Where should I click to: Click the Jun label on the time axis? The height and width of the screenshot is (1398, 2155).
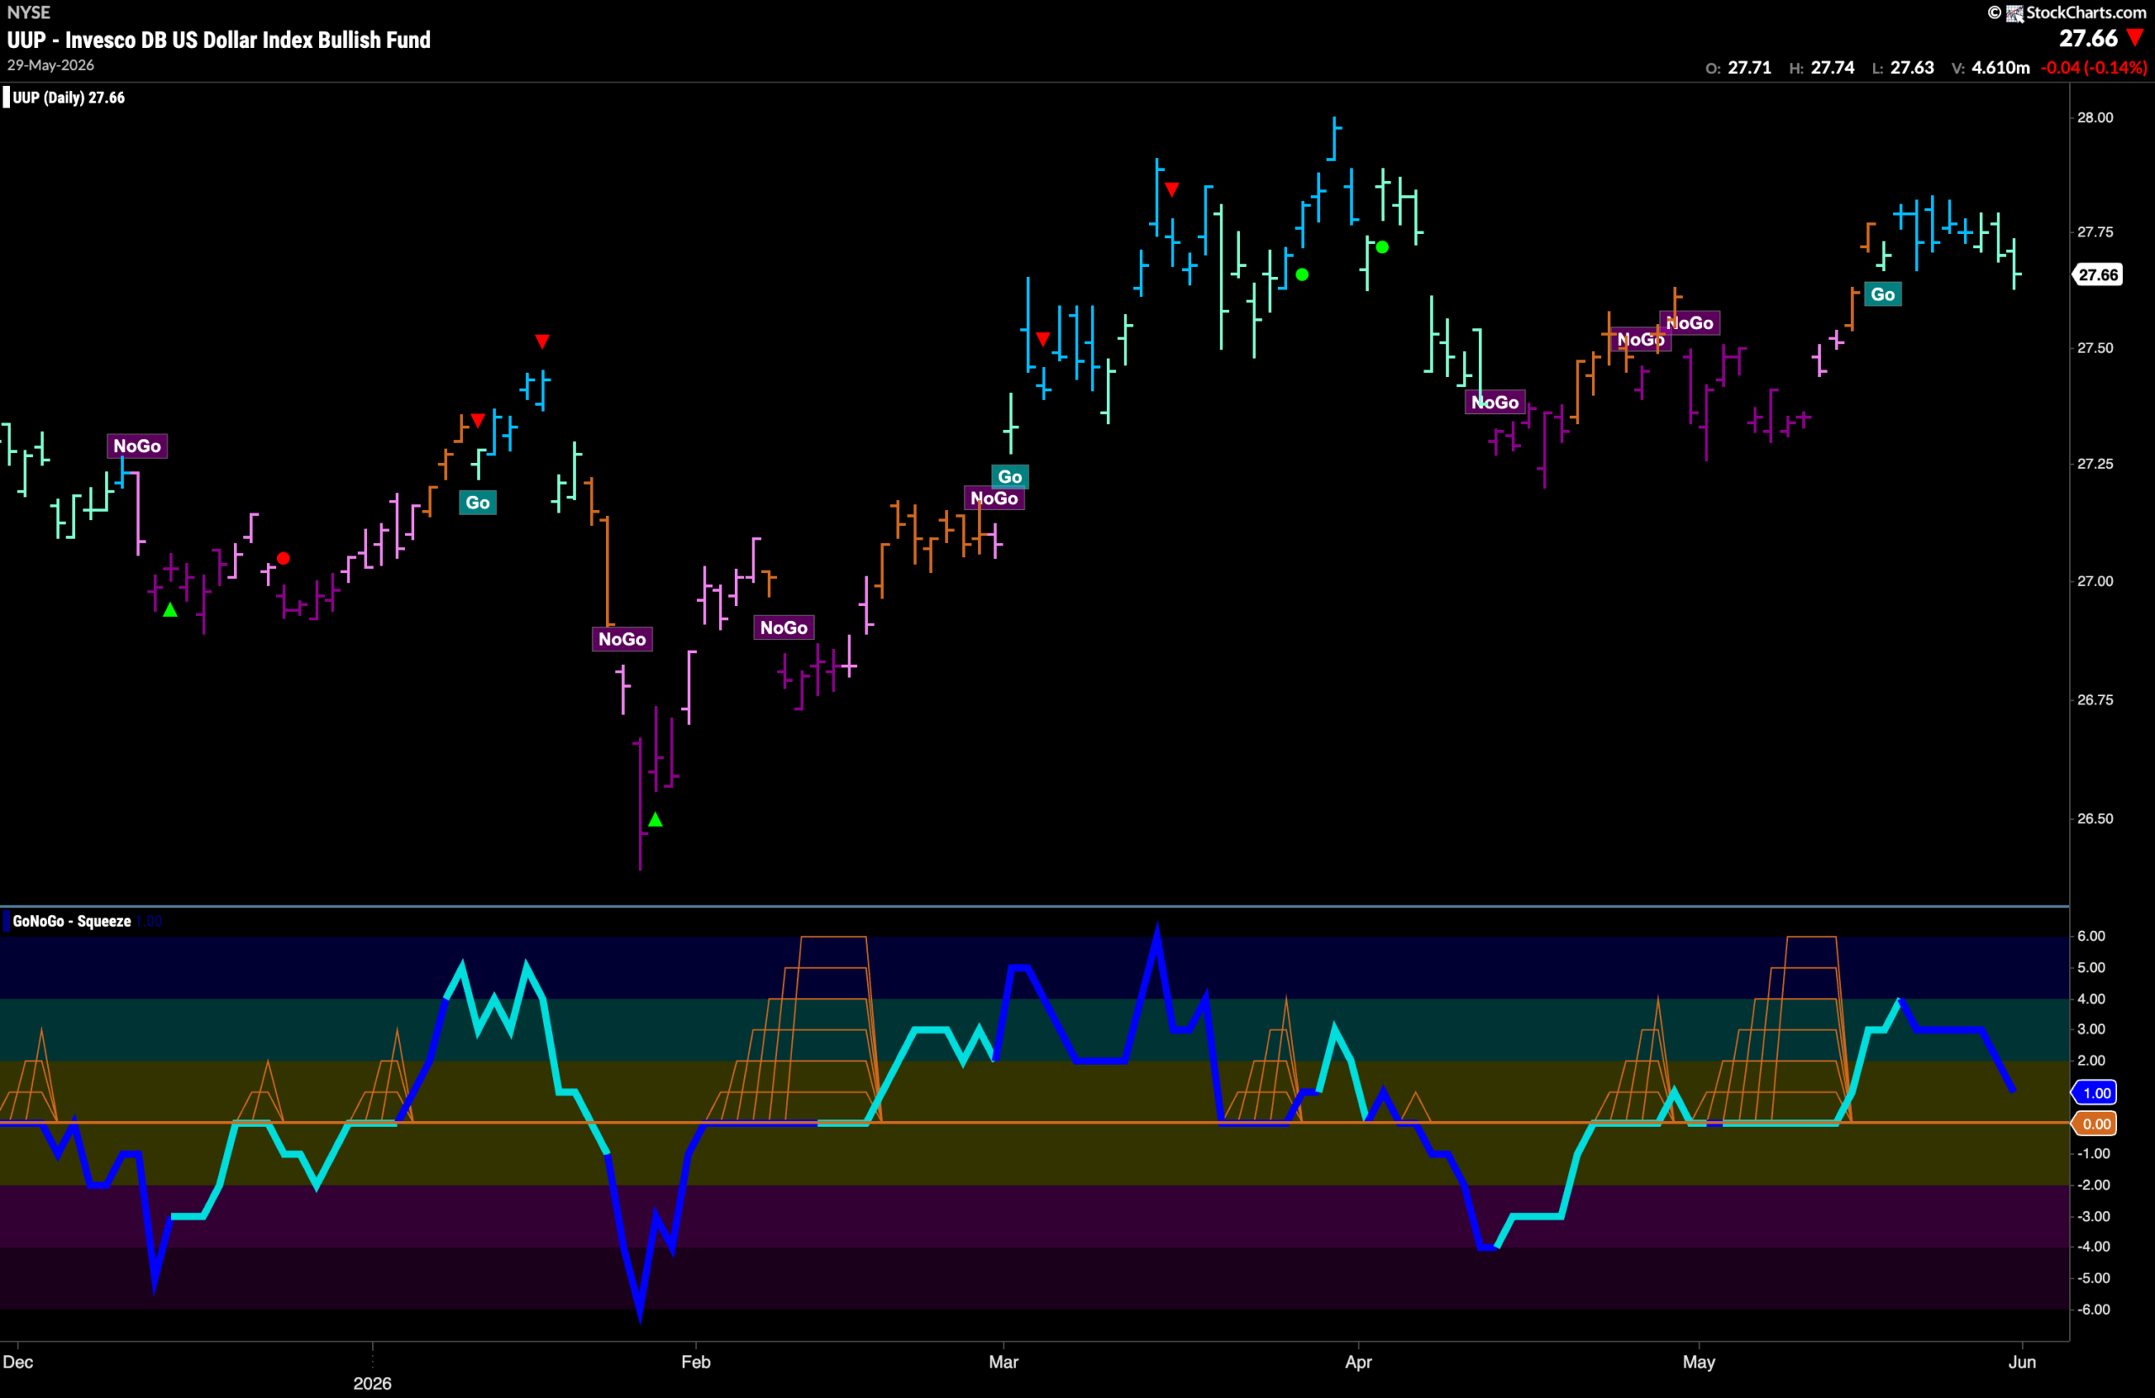2022,1362
